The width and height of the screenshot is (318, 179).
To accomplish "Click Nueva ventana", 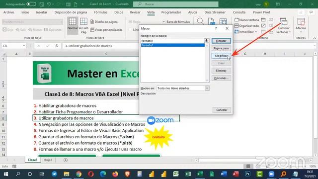I will click(246, 20).
